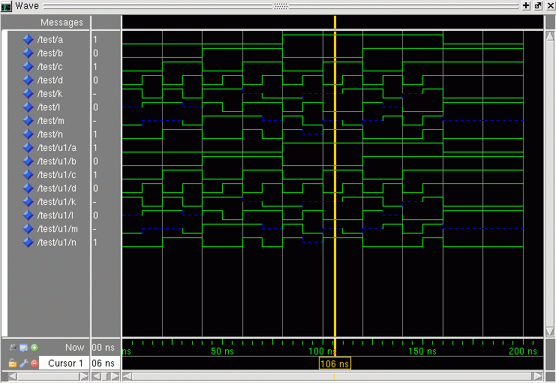Image resolution: width=556 pixels, height=383 pixels.
Task: Open cursor properties with the wrench icon
Action: (x=24, y=363)
